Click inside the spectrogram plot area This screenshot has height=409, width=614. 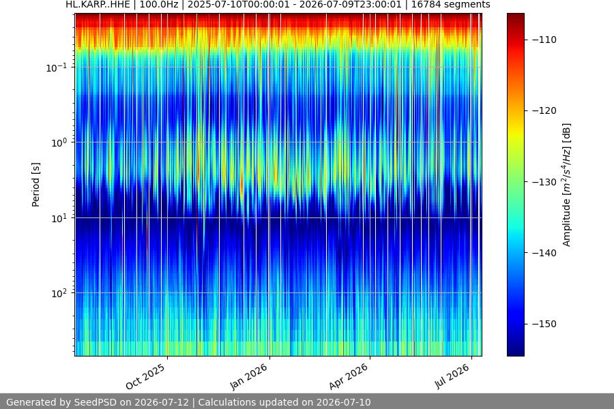(x=278, y=185)
